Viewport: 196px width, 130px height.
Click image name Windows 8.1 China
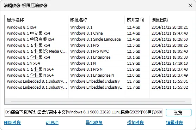(86, 33)
